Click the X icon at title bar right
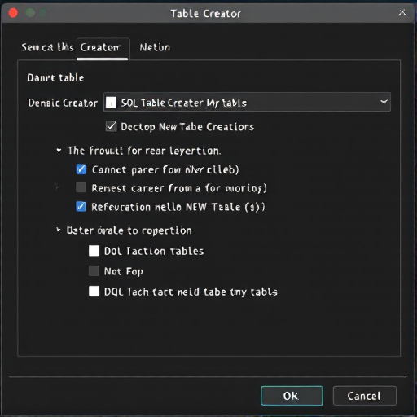This screenshot has height=417, width=417. (x=402, y=12)
